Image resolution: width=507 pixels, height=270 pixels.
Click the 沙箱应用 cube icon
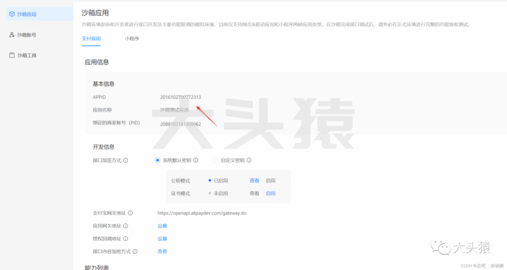click(12, 14)
